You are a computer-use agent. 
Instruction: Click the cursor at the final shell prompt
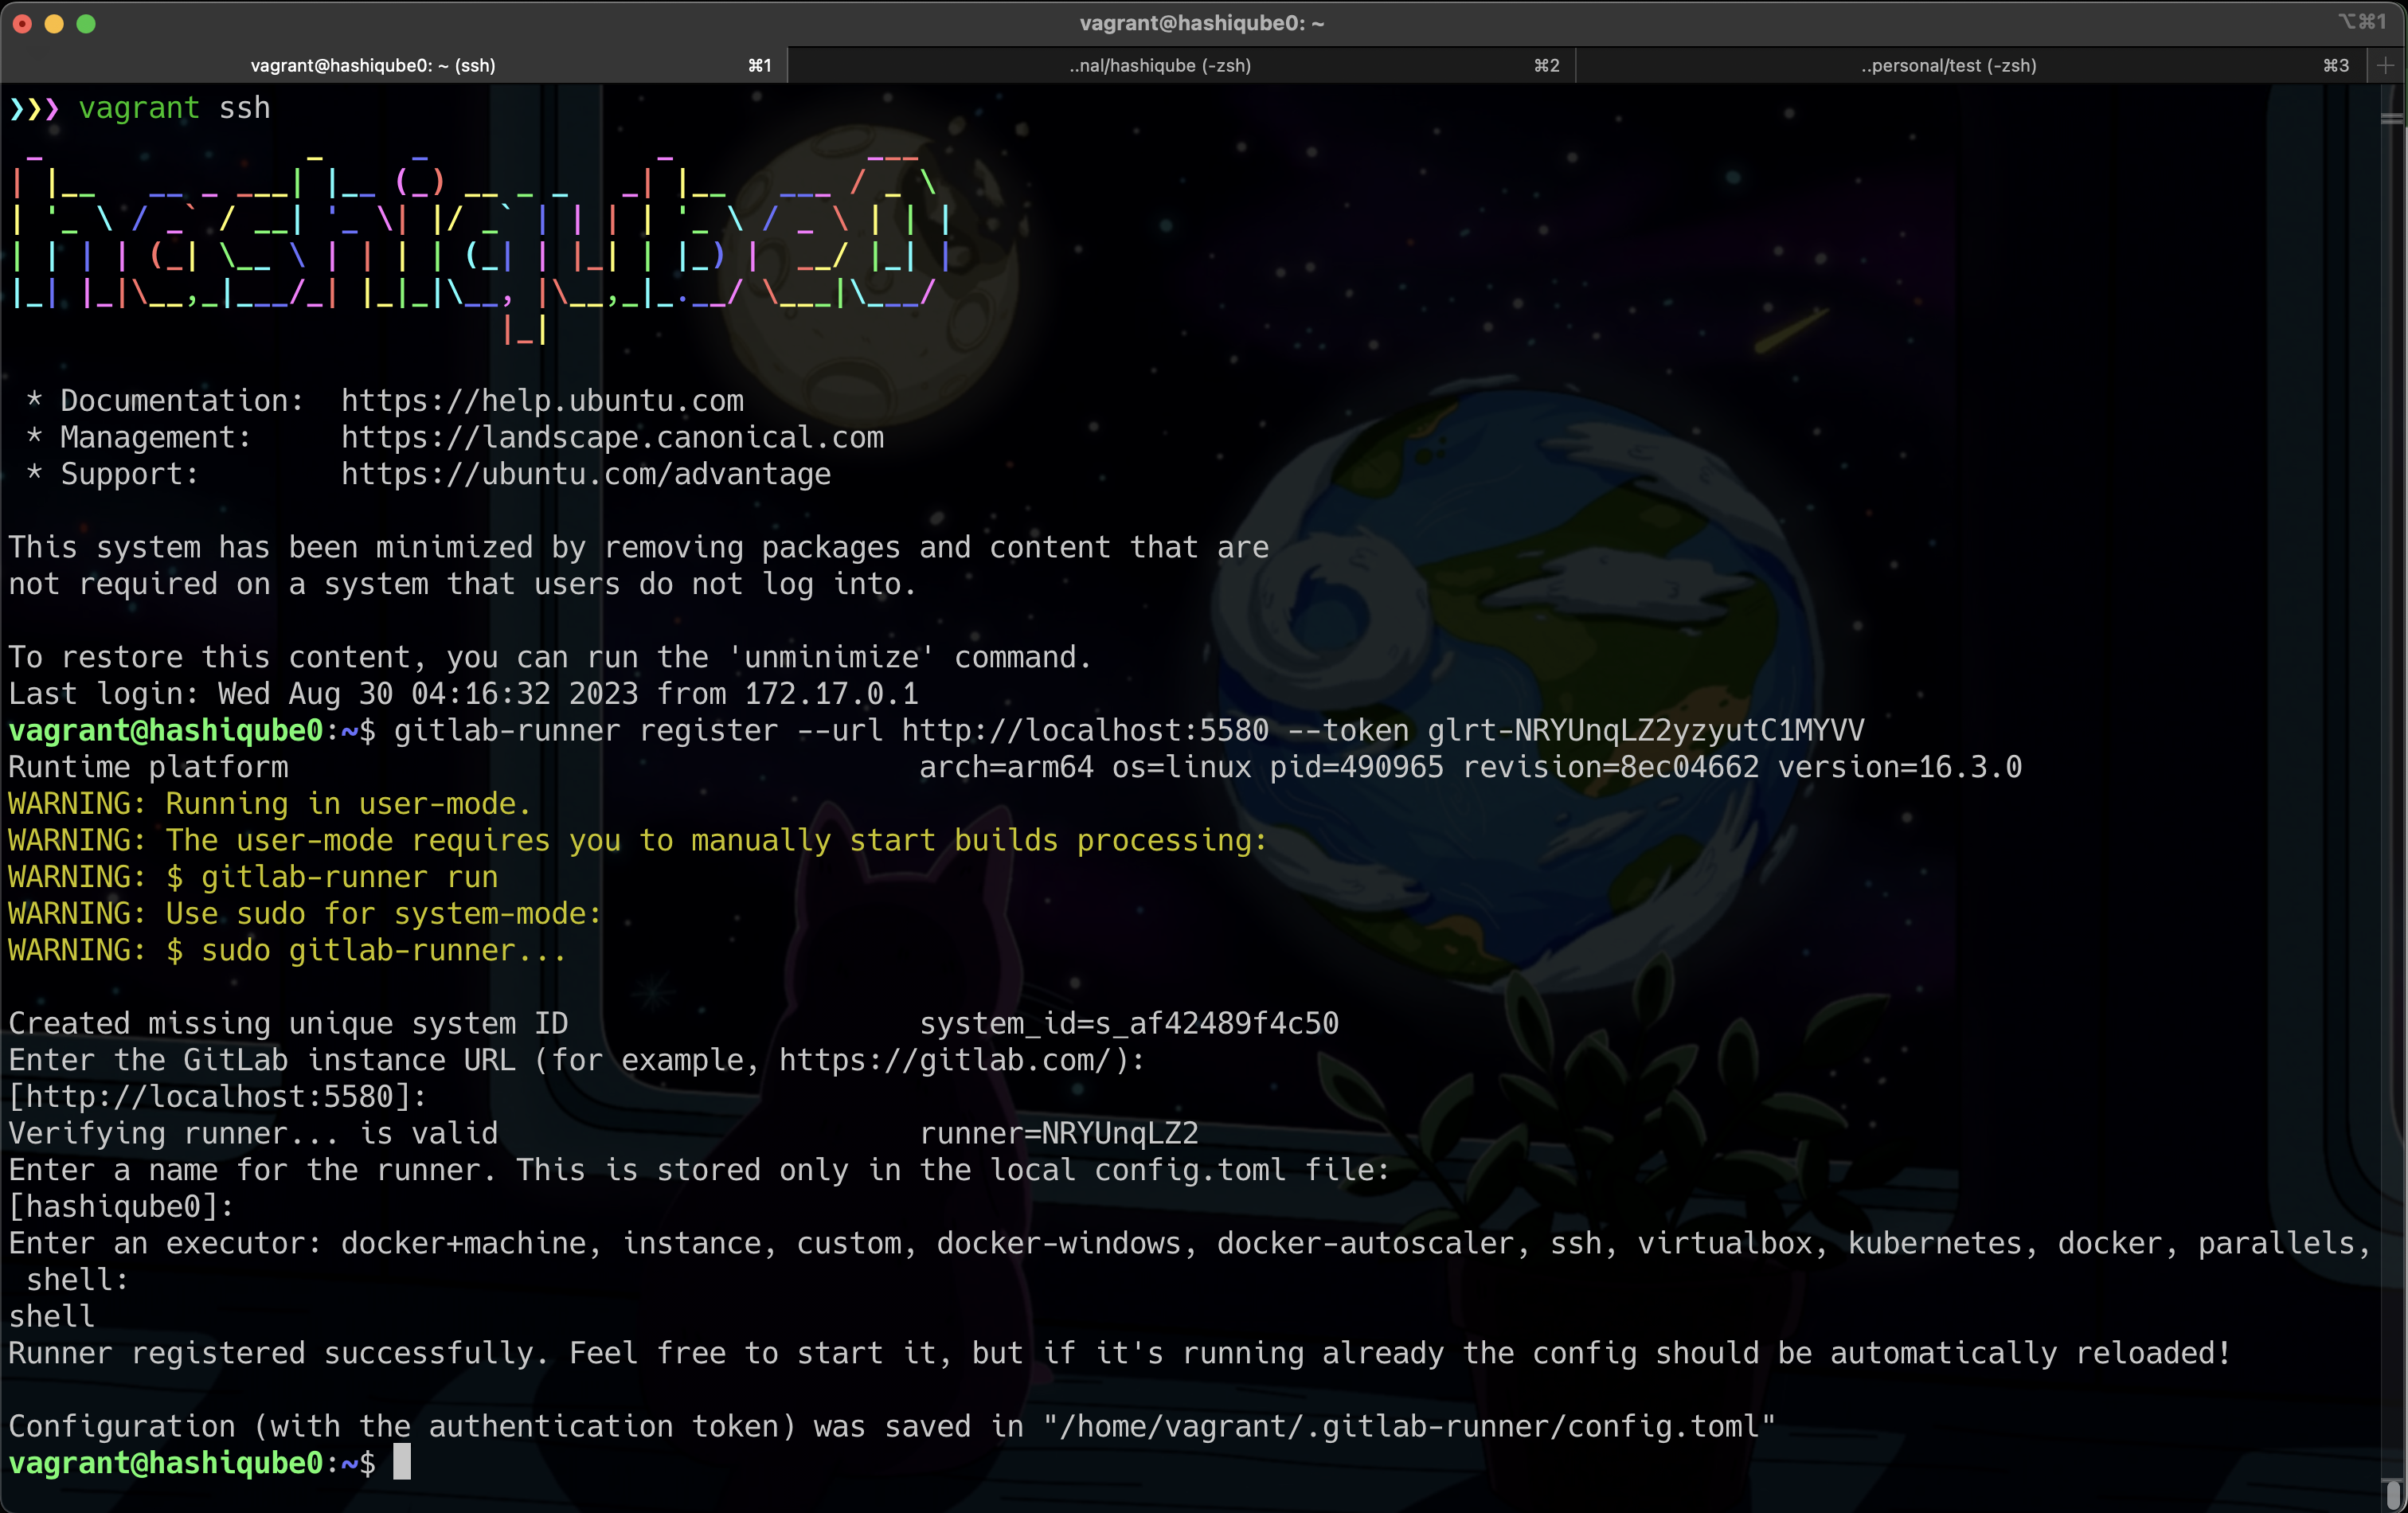pos(402,1462)
